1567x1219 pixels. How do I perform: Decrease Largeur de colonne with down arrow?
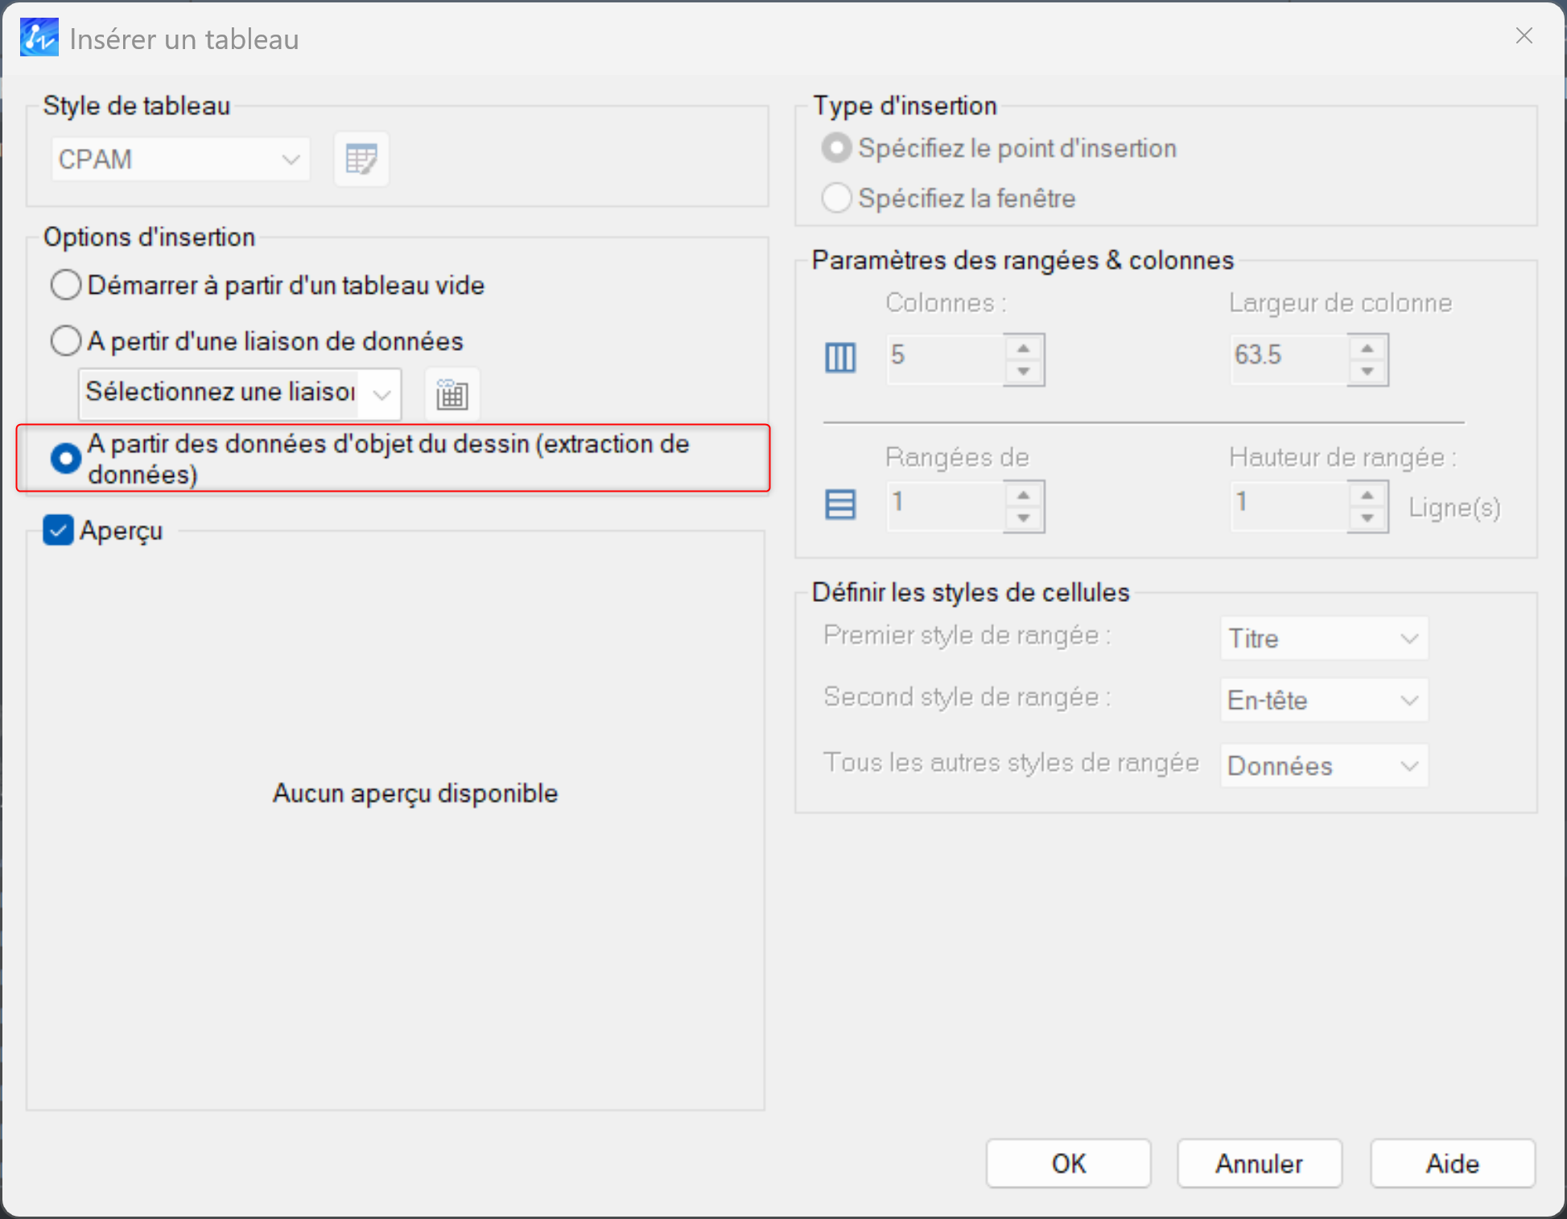pyautogui.click(x=1367, y=371)
